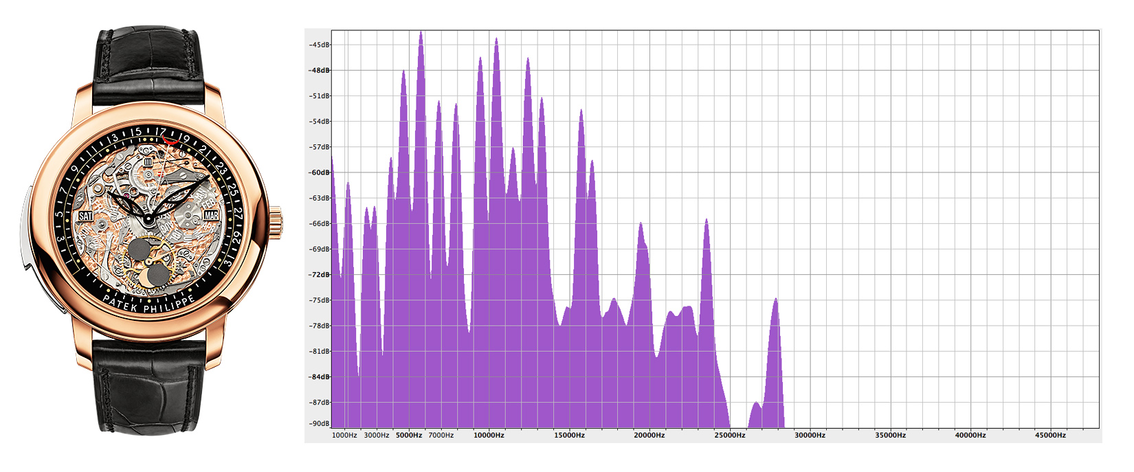The height and width of the screenshot is (472, 1134).
Task: Click the 15000Hz frequency label
Action: [570, 435]
